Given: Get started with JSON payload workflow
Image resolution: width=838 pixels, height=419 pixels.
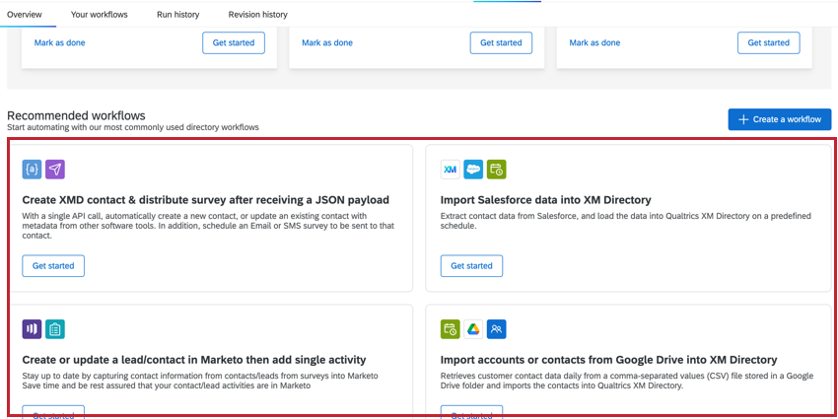Looking at the screenshot, I should click(x=53, y=265).
